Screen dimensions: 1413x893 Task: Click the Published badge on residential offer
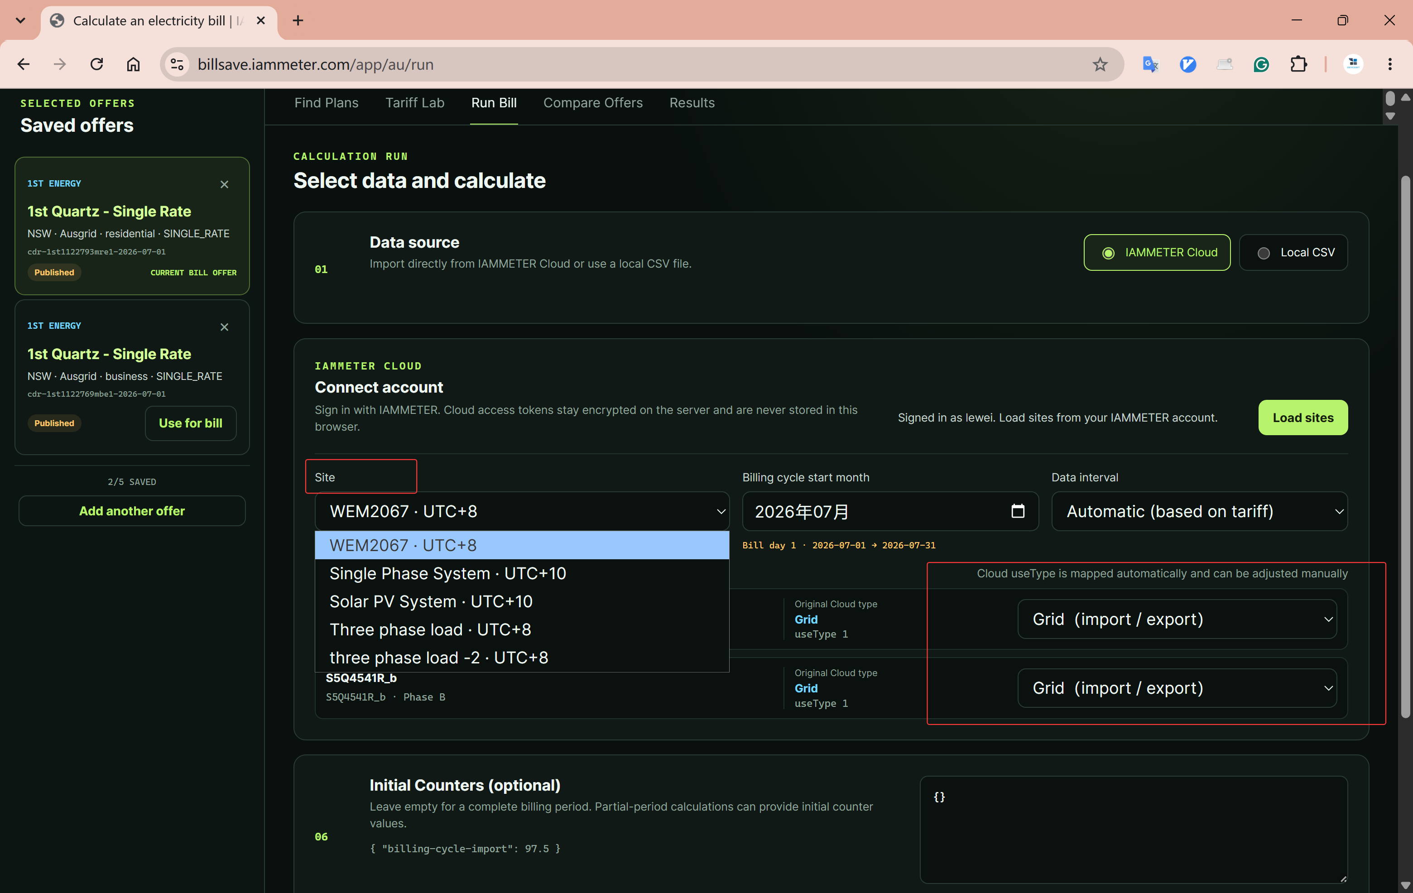coord(54,272)
